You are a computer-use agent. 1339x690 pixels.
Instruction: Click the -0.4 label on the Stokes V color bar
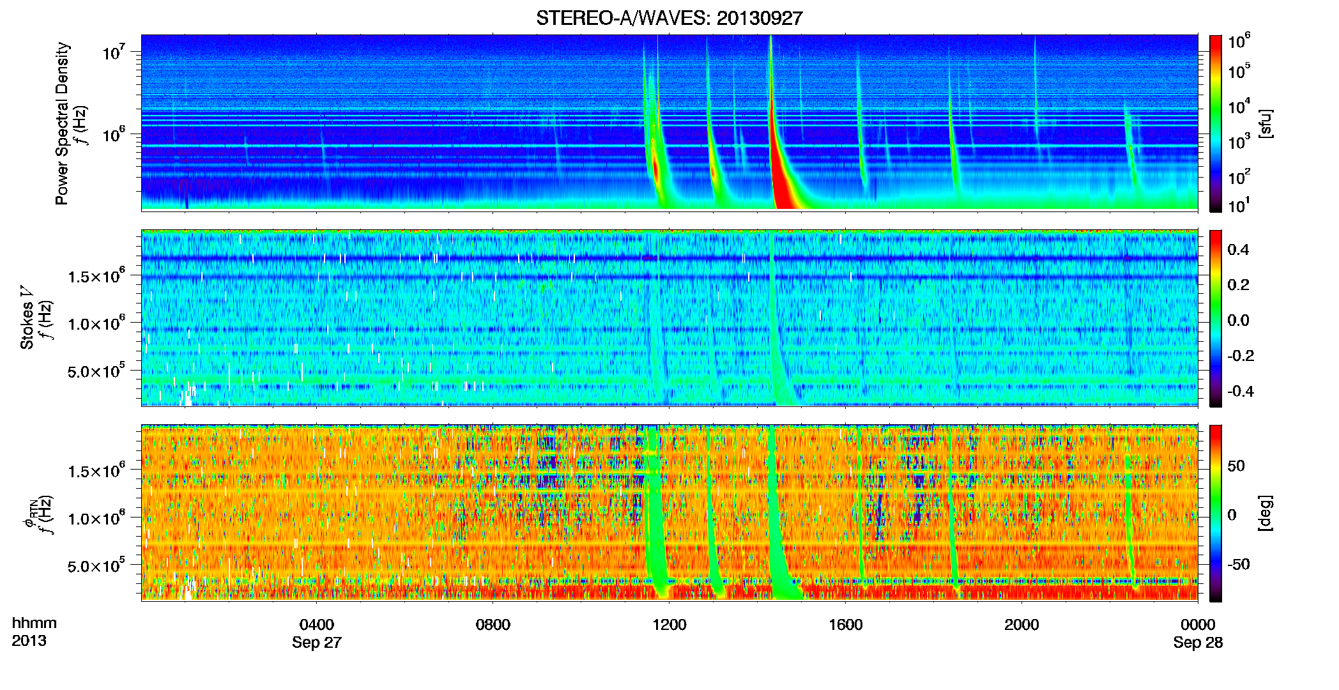tap(1241, 391)
